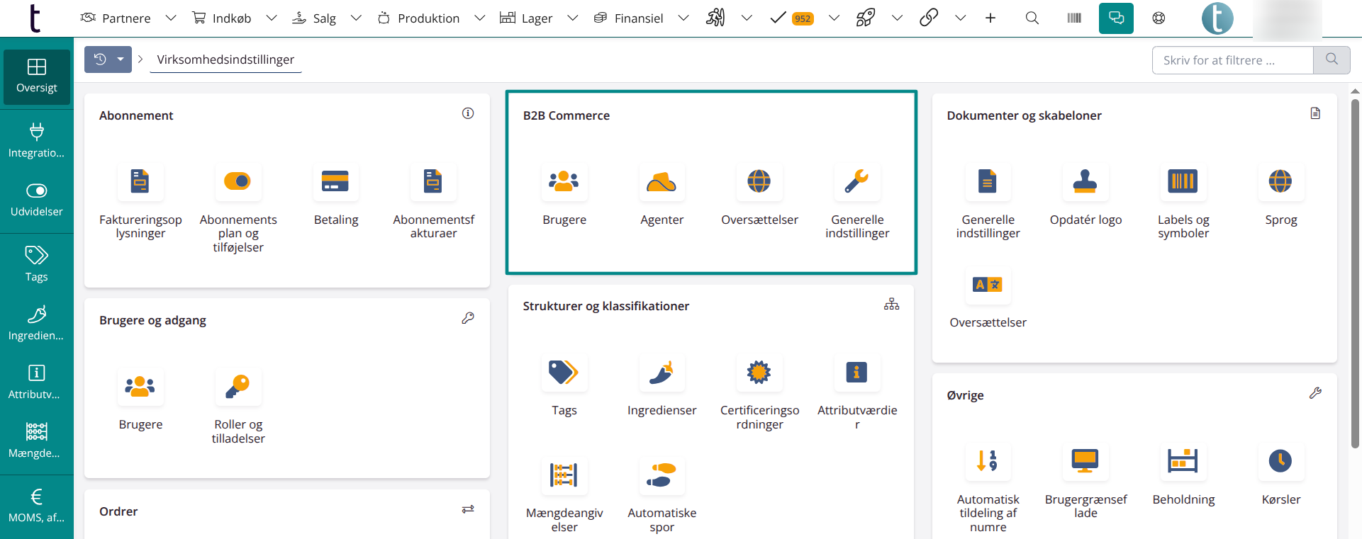Expand the Partnere menu dropdown arrow
This screenshot has width=1362, height=539.
pos(170,18)
